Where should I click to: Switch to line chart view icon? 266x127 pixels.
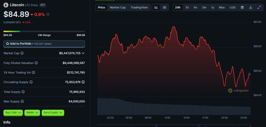pyautogui.click(x=156, y=8)
